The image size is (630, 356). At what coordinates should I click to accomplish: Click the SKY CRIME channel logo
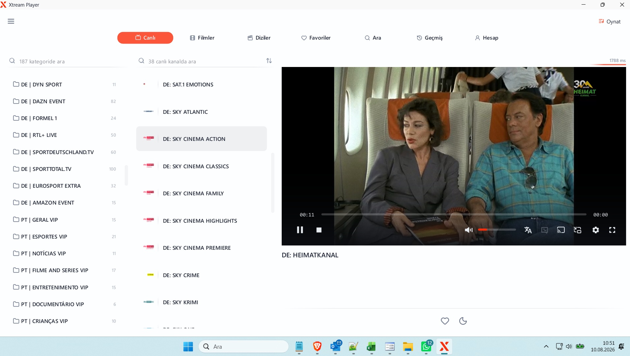[x=150, y=275]
